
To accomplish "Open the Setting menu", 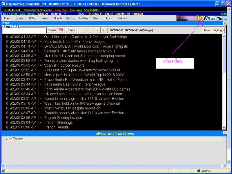I will 70,18.
